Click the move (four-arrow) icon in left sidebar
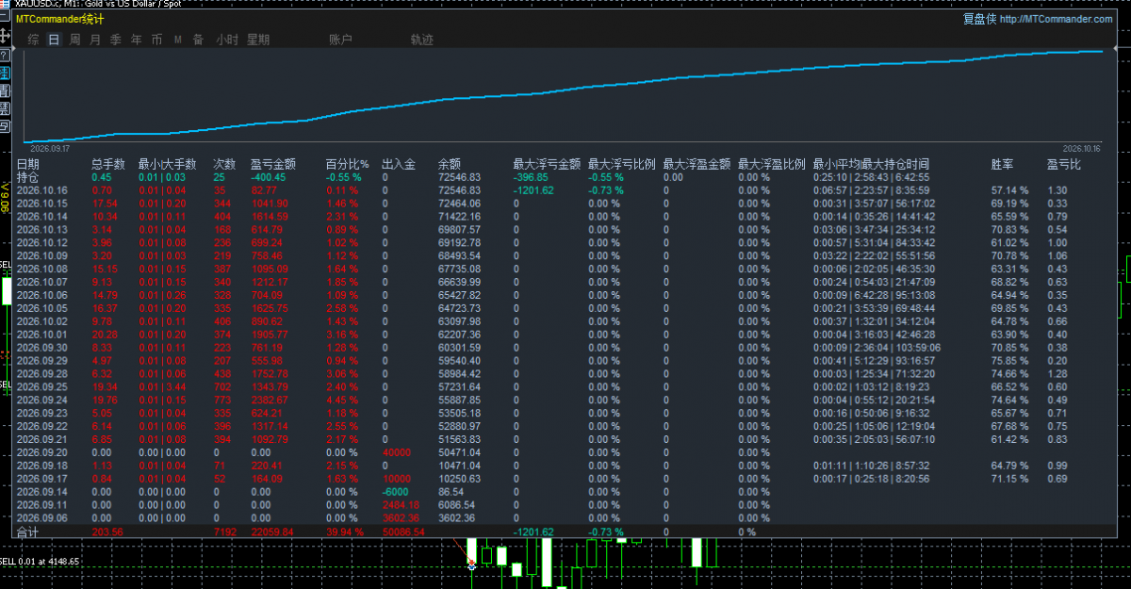 point(5,37)
